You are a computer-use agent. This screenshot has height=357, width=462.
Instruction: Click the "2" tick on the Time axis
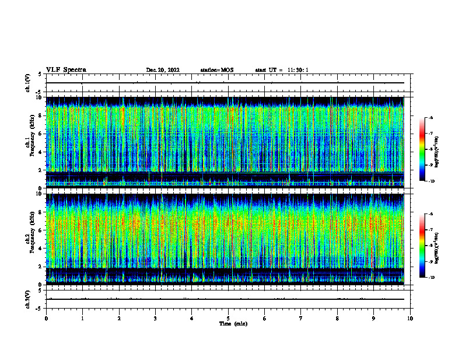(119, 318)
